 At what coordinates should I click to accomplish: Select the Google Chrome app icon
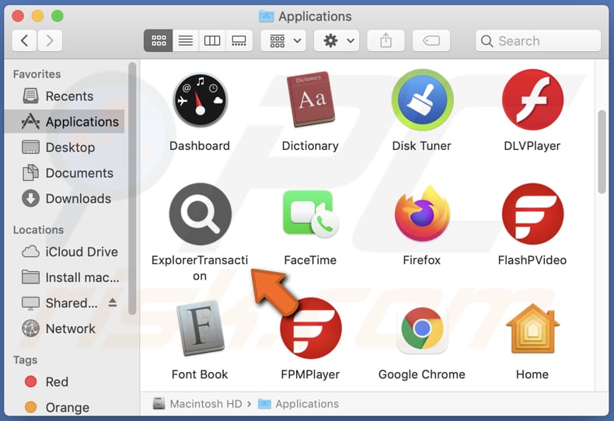click(422, 329)
